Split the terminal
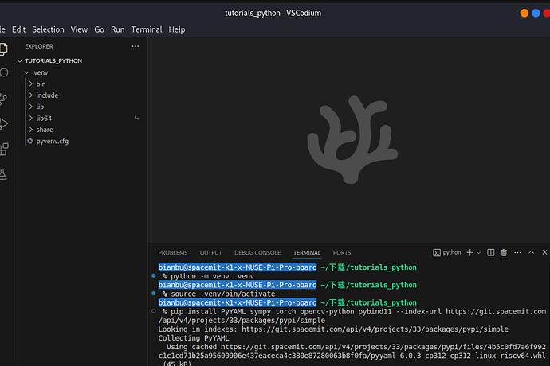This screenshot has height=366, width=550. tap(489, 252)
